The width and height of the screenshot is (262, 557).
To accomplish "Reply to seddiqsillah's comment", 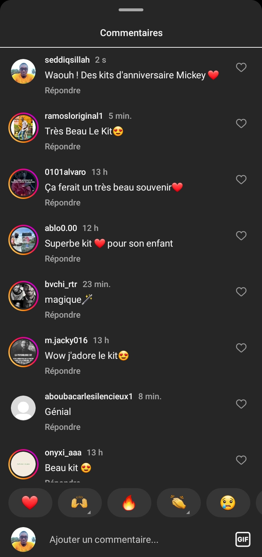I will (63, 90).
